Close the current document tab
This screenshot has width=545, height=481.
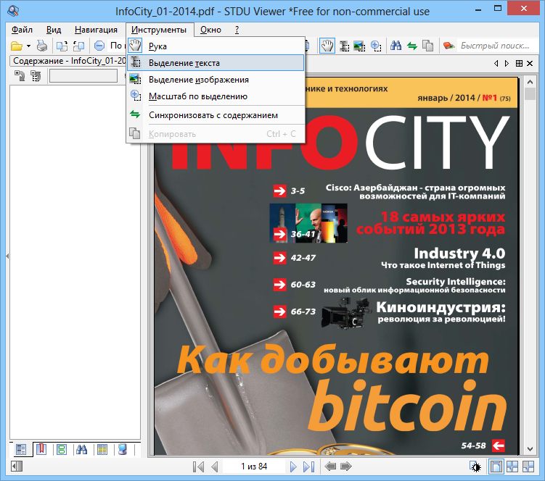coord(530,63)
